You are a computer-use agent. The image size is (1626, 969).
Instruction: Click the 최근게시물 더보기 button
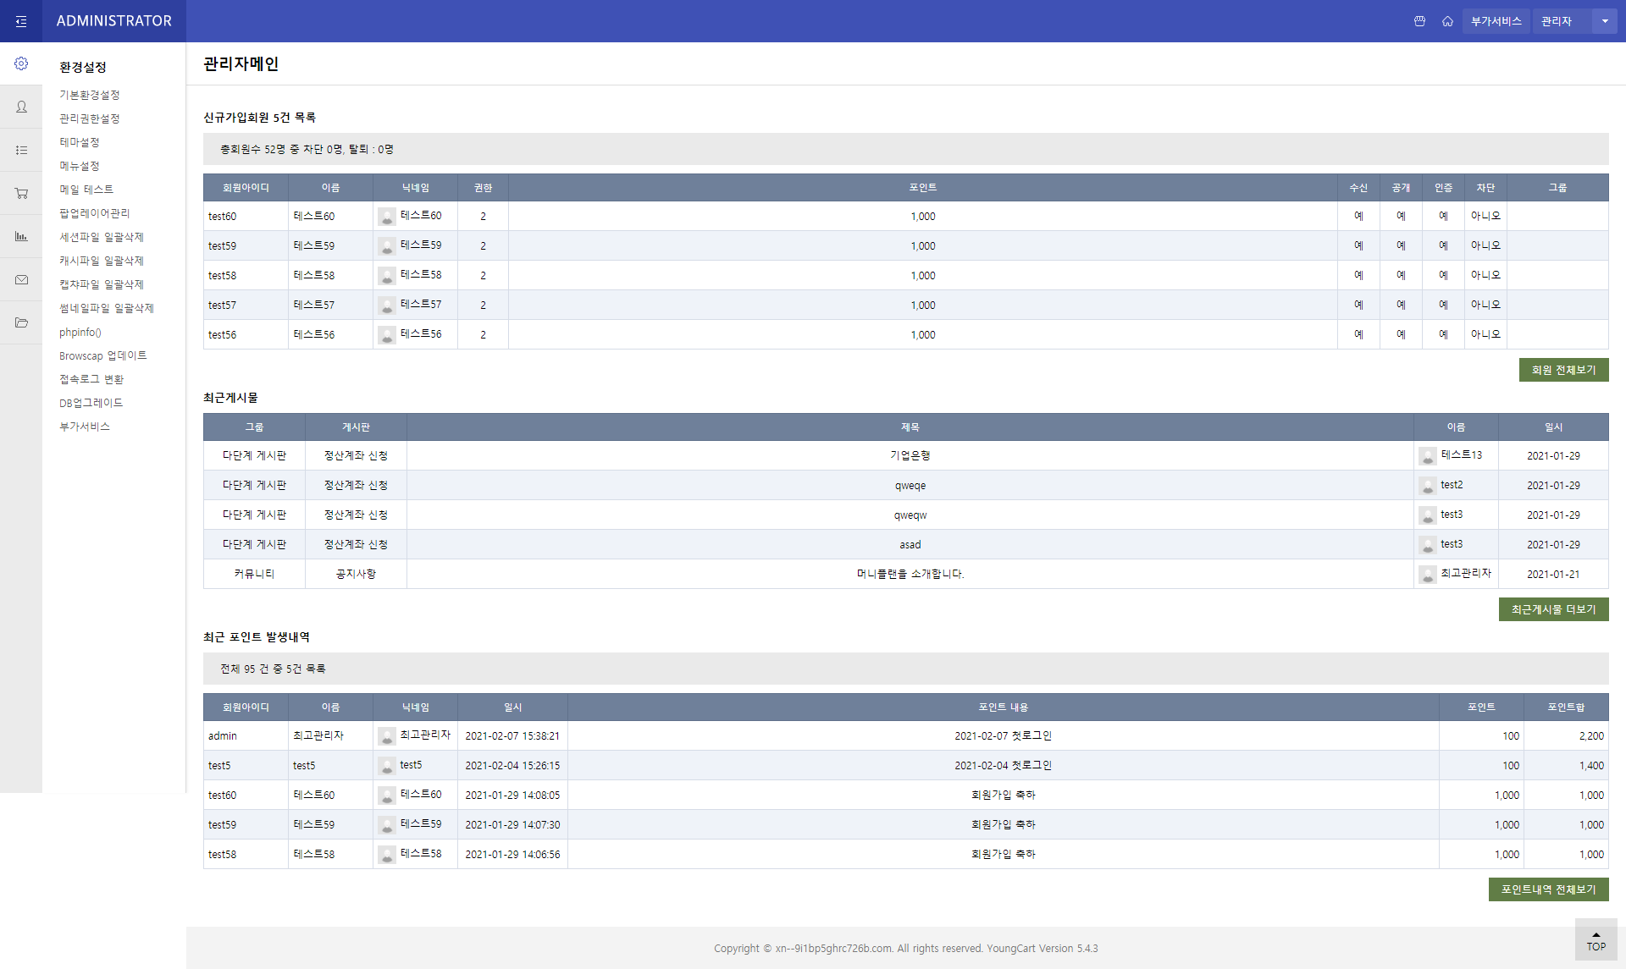1553,609
